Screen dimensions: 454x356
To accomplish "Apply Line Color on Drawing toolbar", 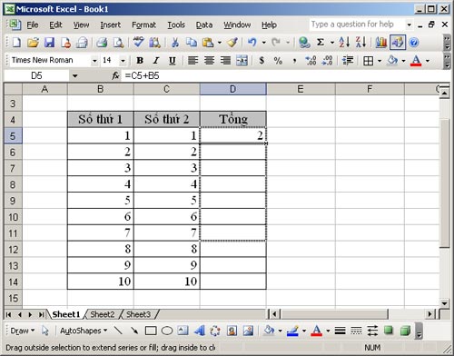I will pyautogui.click(x=293, y=331).
